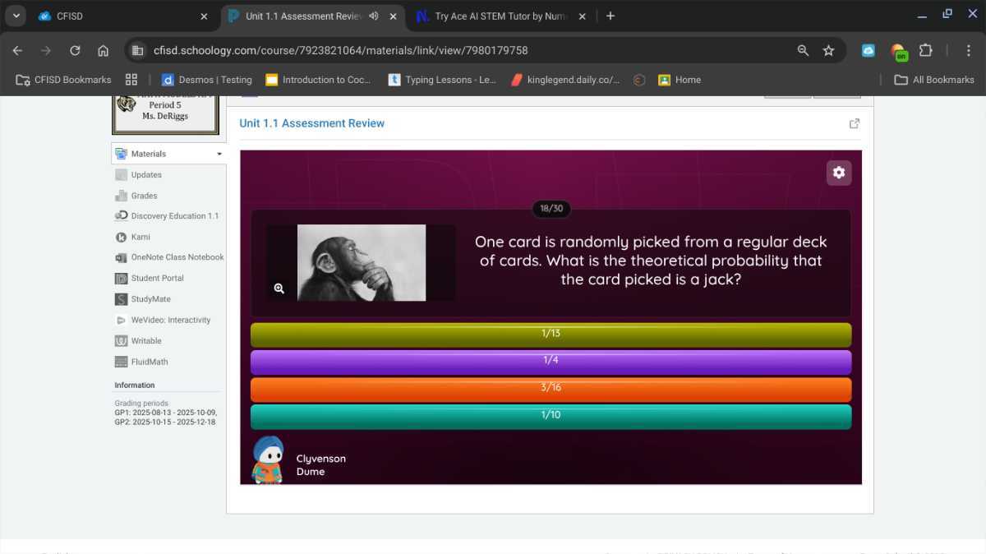
Task: Open the All Bookmarks folder
Action: point(934,80)
